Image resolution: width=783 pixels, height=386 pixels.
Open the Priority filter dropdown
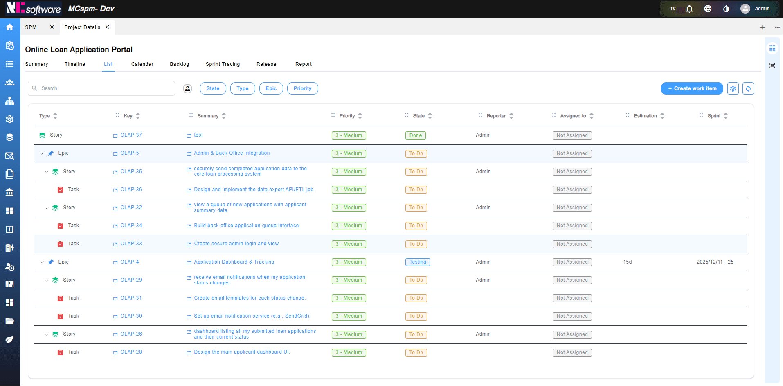(303, 88)
